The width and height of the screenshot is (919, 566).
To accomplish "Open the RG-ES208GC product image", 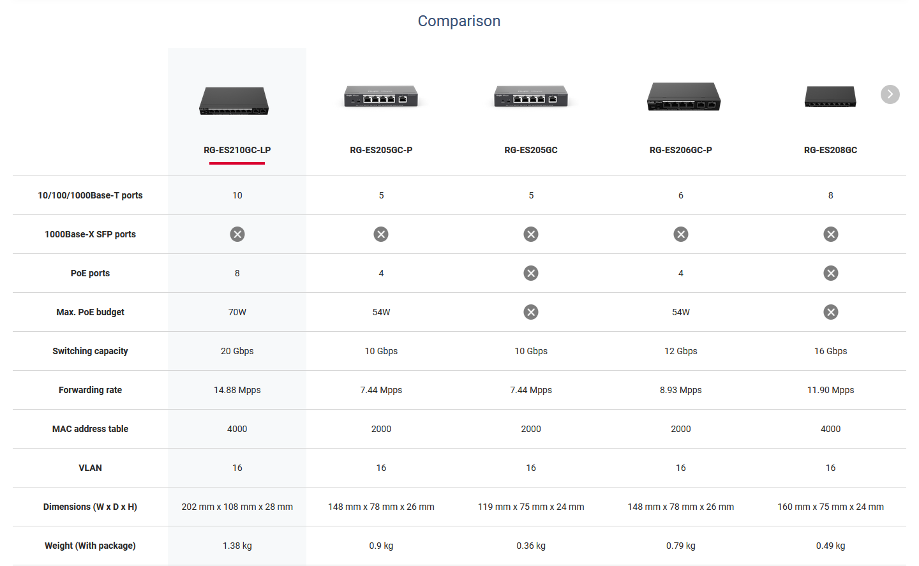I will (830, 97).
